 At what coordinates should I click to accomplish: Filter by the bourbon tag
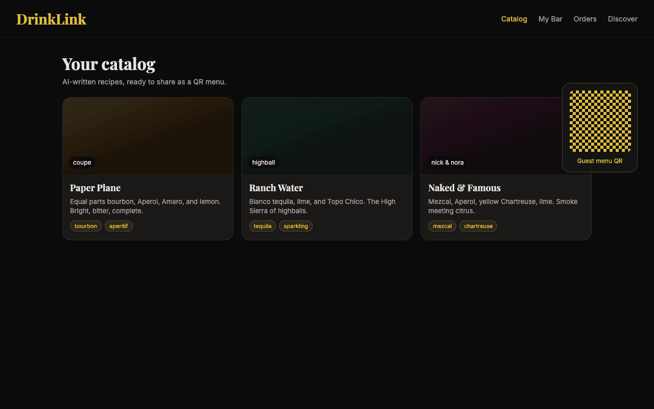(x=86, y=226)
